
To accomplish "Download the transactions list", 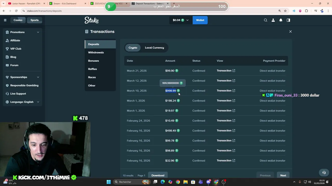I will pos(158,175).
